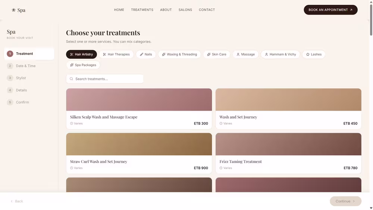Focus the Search treatments field
Viewport: 373px width, 210px height.
click(x=105, y=79)
